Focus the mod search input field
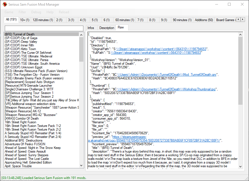 click(44, 28)
